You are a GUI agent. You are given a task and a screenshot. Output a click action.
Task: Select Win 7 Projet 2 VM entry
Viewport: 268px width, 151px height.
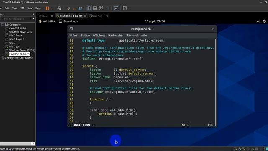[17, 39]
